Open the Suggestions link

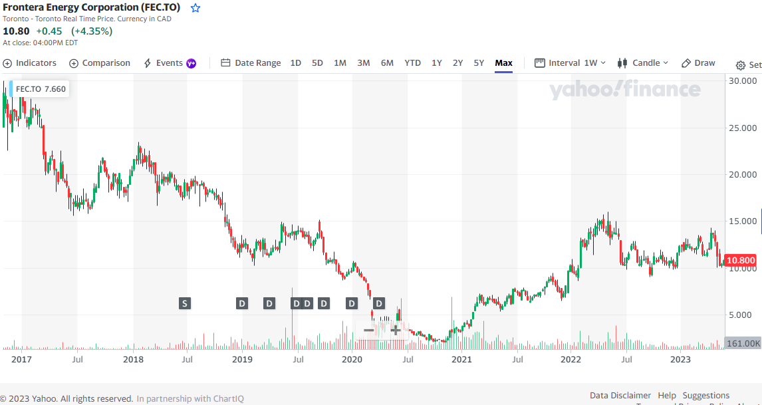(x=706, y=395)
